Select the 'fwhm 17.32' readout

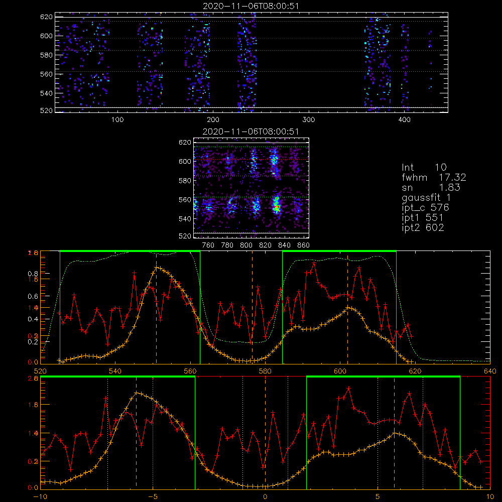tap(434, 177)
